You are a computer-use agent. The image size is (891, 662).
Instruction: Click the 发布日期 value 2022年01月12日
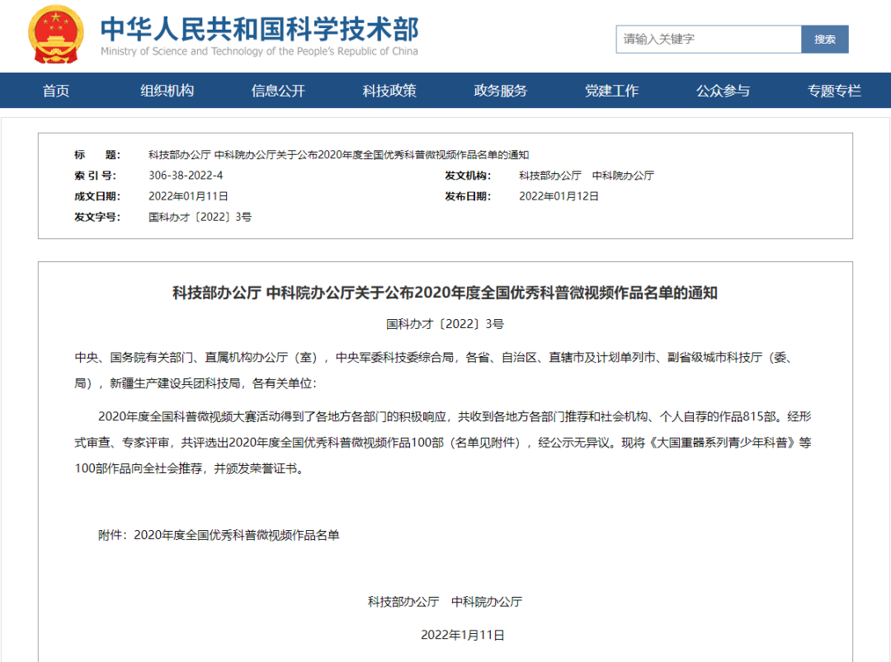click(x=559, y=196)
